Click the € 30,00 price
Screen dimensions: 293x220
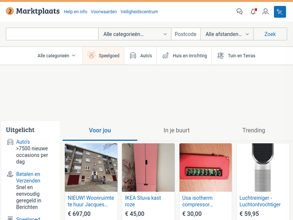pos(192,214)
